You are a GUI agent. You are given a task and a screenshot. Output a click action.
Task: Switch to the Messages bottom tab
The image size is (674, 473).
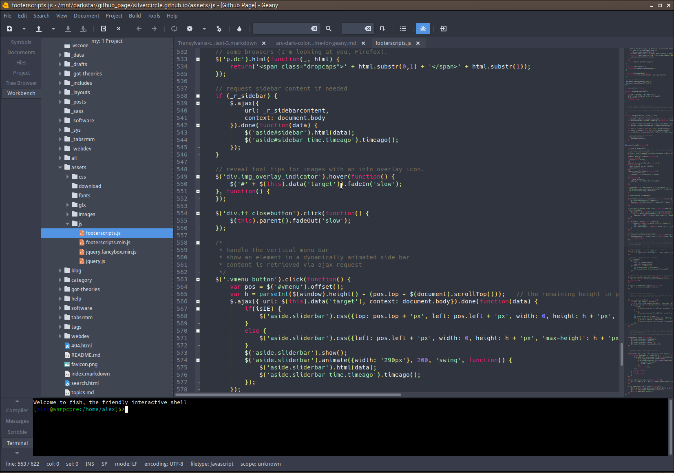coord(17,421)
